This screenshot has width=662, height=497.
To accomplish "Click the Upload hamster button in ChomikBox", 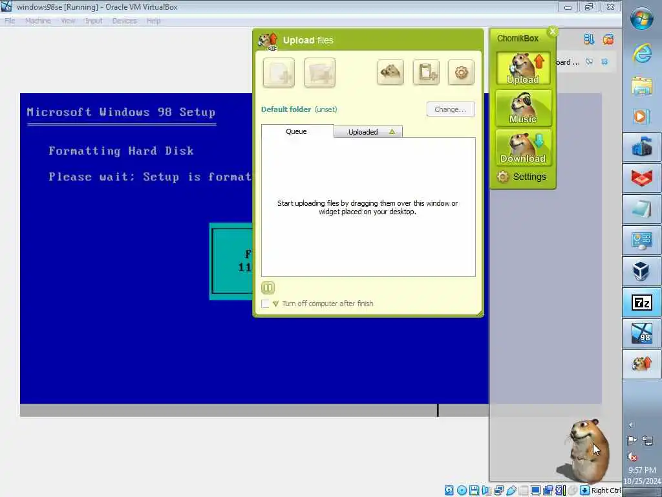I will point(523,69).
